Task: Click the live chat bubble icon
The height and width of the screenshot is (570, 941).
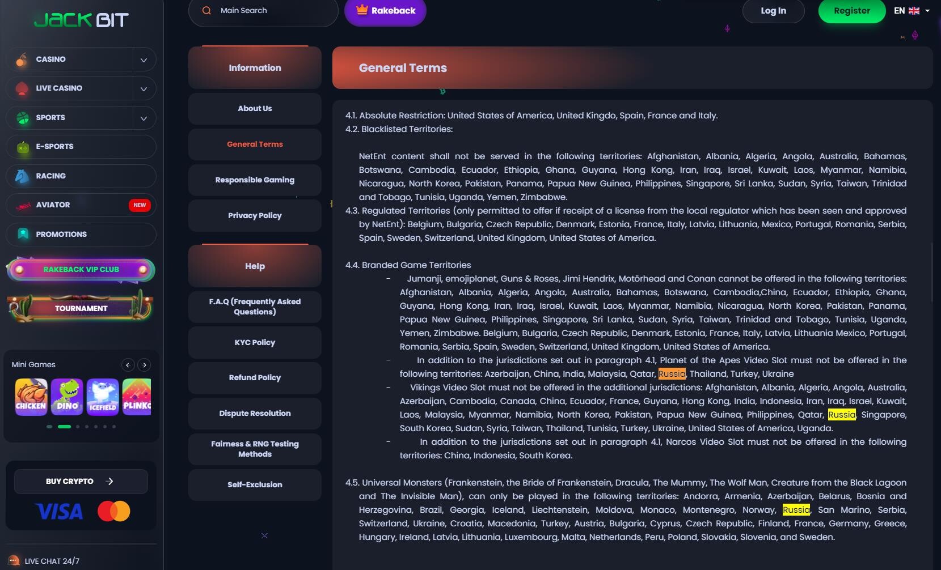Action: click(14, 561)
